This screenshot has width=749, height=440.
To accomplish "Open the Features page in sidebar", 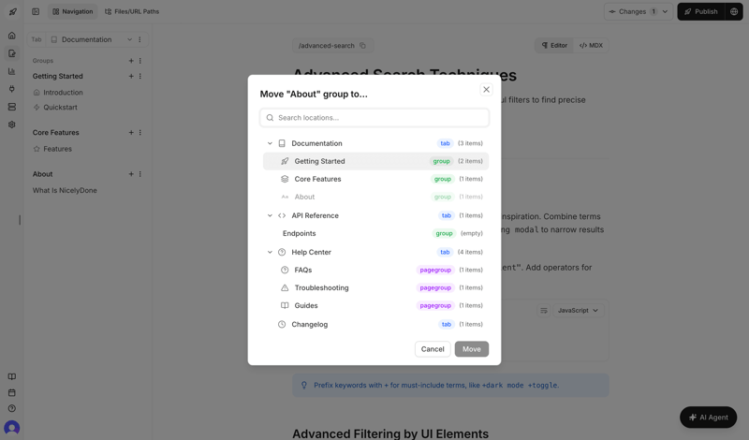I will tap(57, 149).
